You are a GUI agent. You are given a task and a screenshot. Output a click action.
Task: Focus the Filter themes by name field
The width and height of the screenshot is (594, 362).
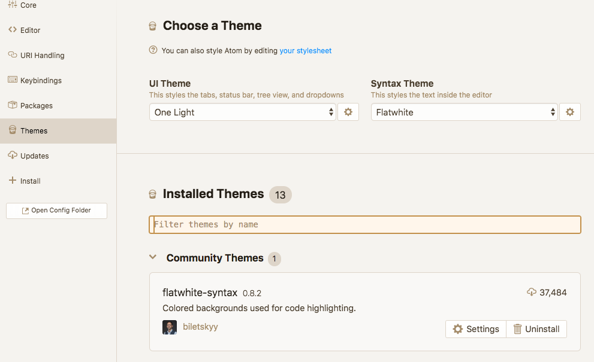pos(365,225)
